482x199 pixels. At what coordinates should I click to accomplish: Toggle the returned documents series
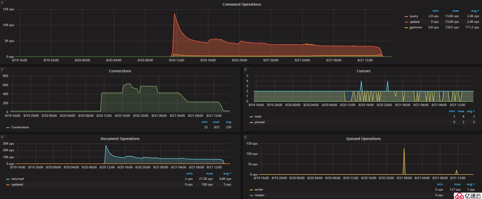(17, 179)
